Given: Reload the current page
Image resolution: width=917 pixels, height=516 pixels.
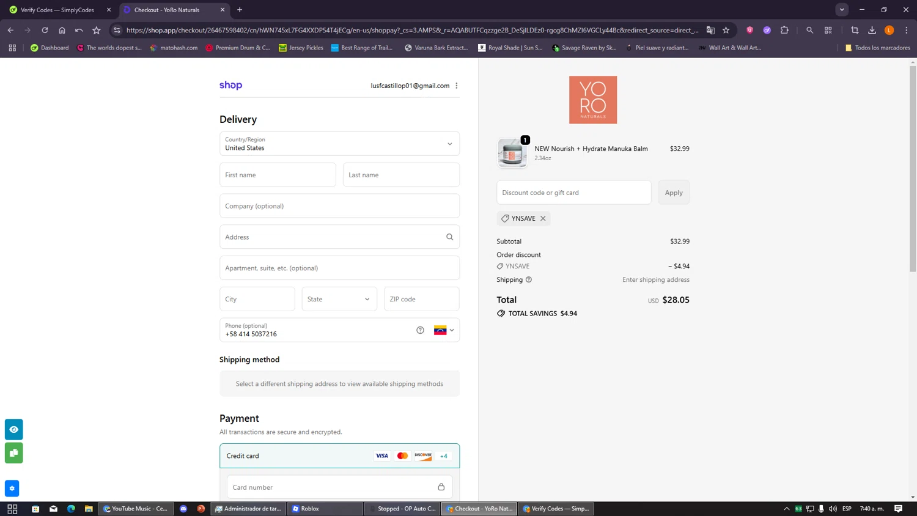Looking at the screenshot, I should click(45, 30).
